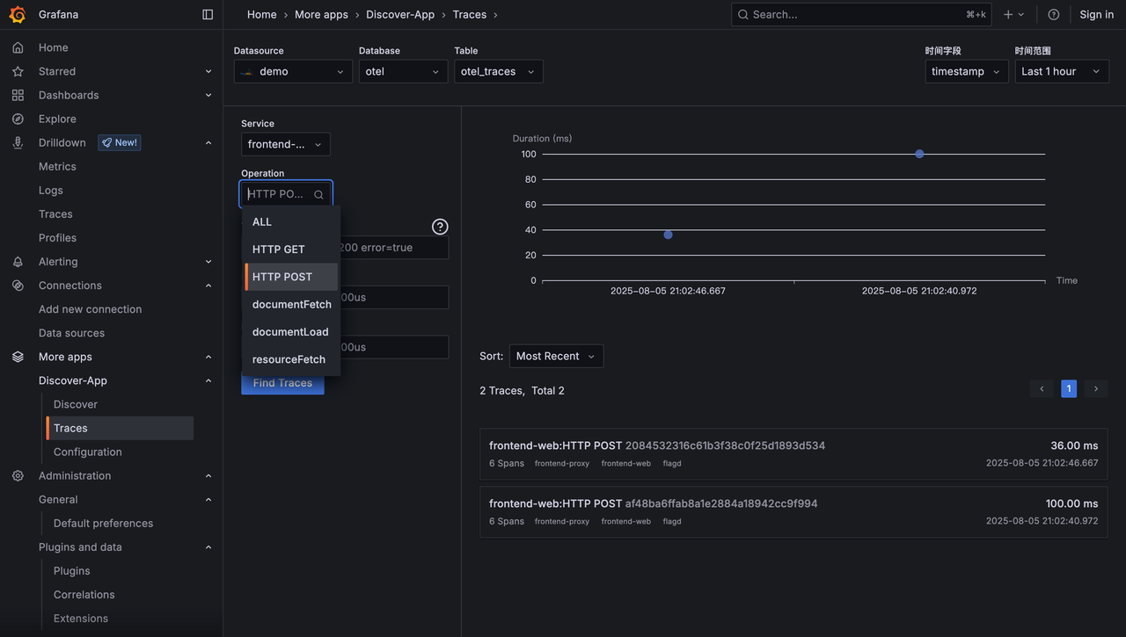Collapse the Drilldown section chevron
1126x637 pixels.
coord(208,142)
